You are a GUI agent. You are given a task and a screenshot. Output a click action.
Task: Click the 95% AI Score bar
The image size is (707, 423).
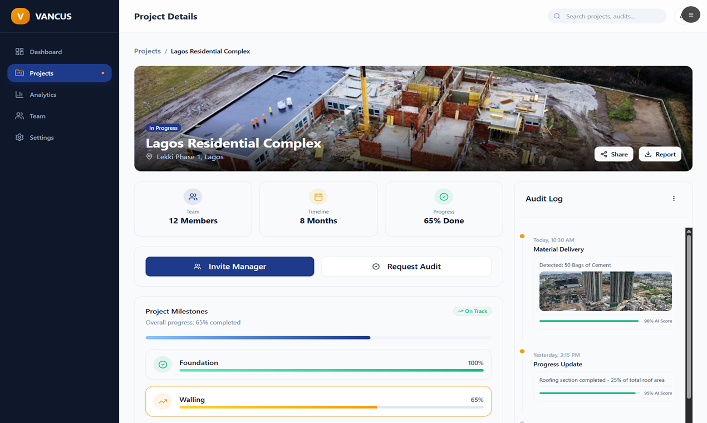[x=590, y=393]
